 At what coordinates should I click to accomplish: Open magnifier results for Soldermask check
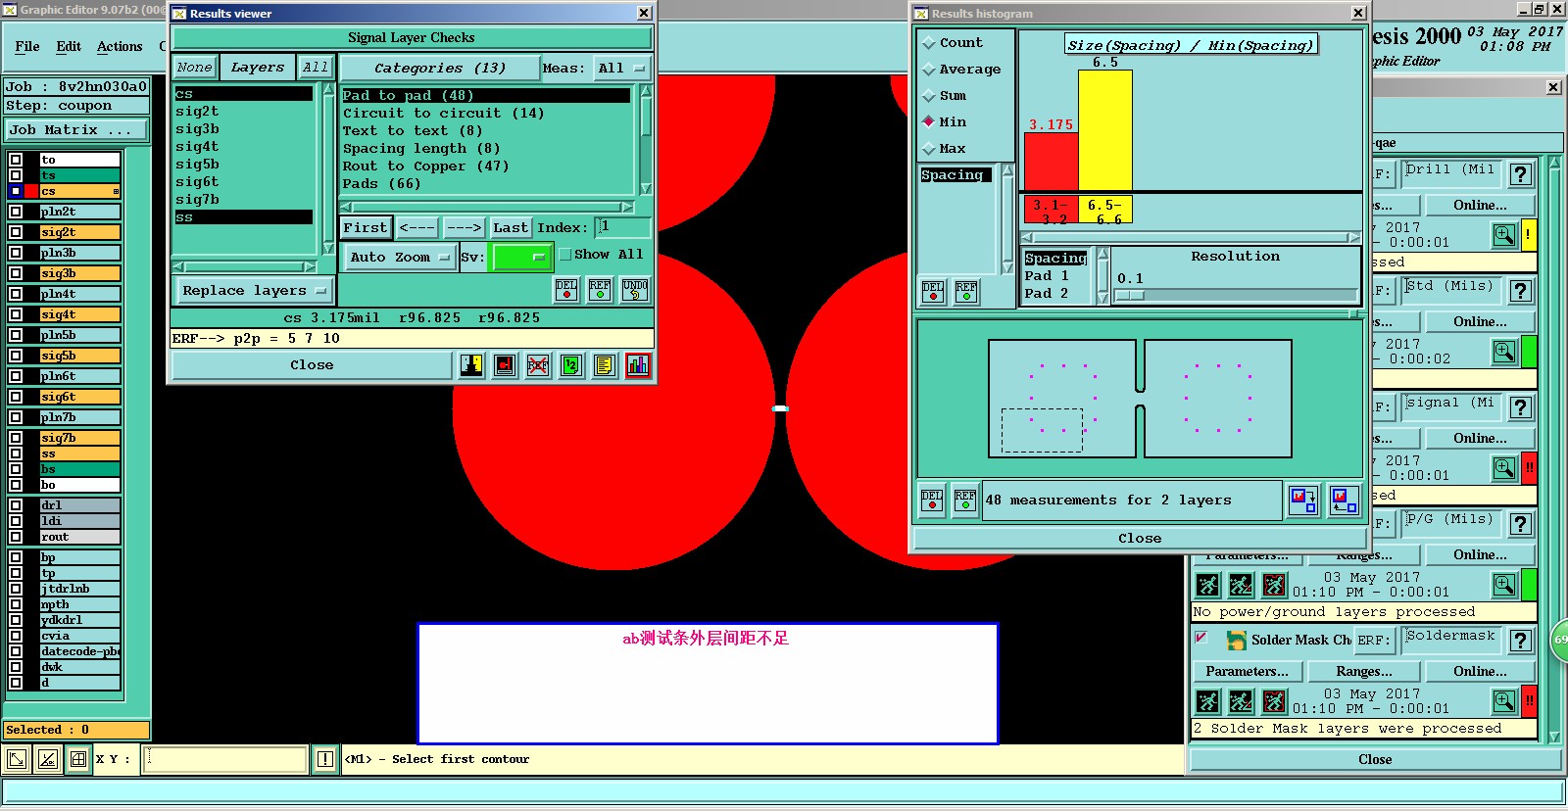[1504, 701]
